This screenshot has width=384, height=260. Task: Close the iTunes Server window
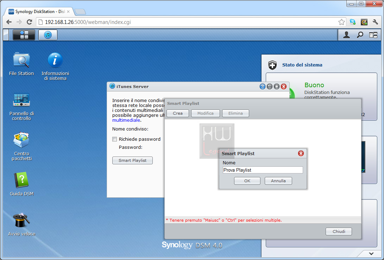[284, 87]
